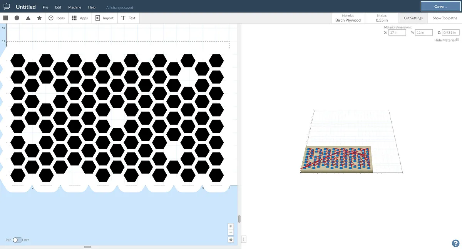This screenshot has height=249, width=462.
Task: Open the Apps panel
Action: click(80, 18)
